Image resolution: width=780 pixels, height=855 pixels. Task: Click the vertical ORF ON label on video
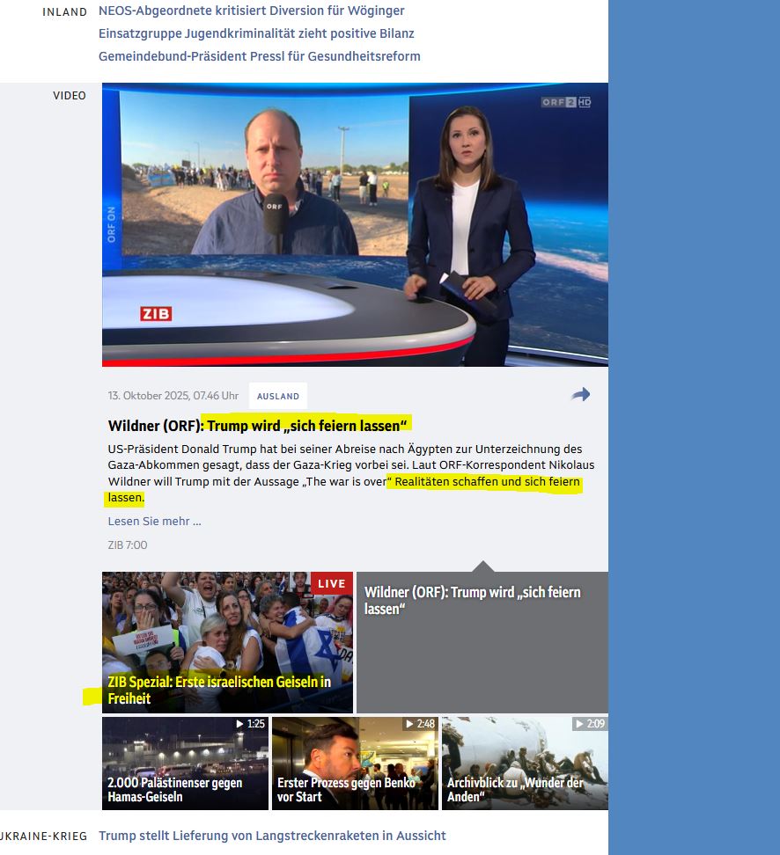tap(112, 225)
